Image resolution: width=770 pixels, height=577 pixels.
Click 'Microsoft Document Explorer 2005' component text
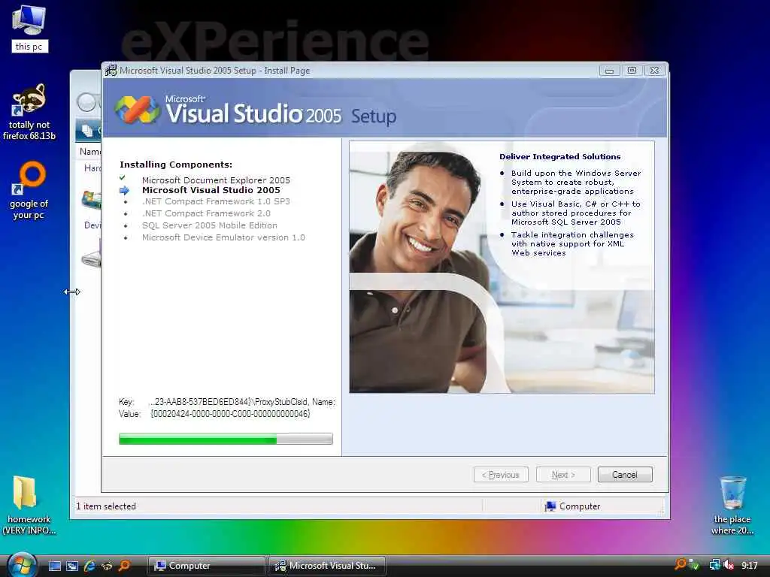216,180
